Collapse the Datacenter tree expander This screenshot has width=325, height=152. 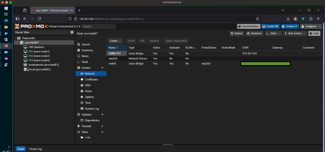tap(16, 38)
